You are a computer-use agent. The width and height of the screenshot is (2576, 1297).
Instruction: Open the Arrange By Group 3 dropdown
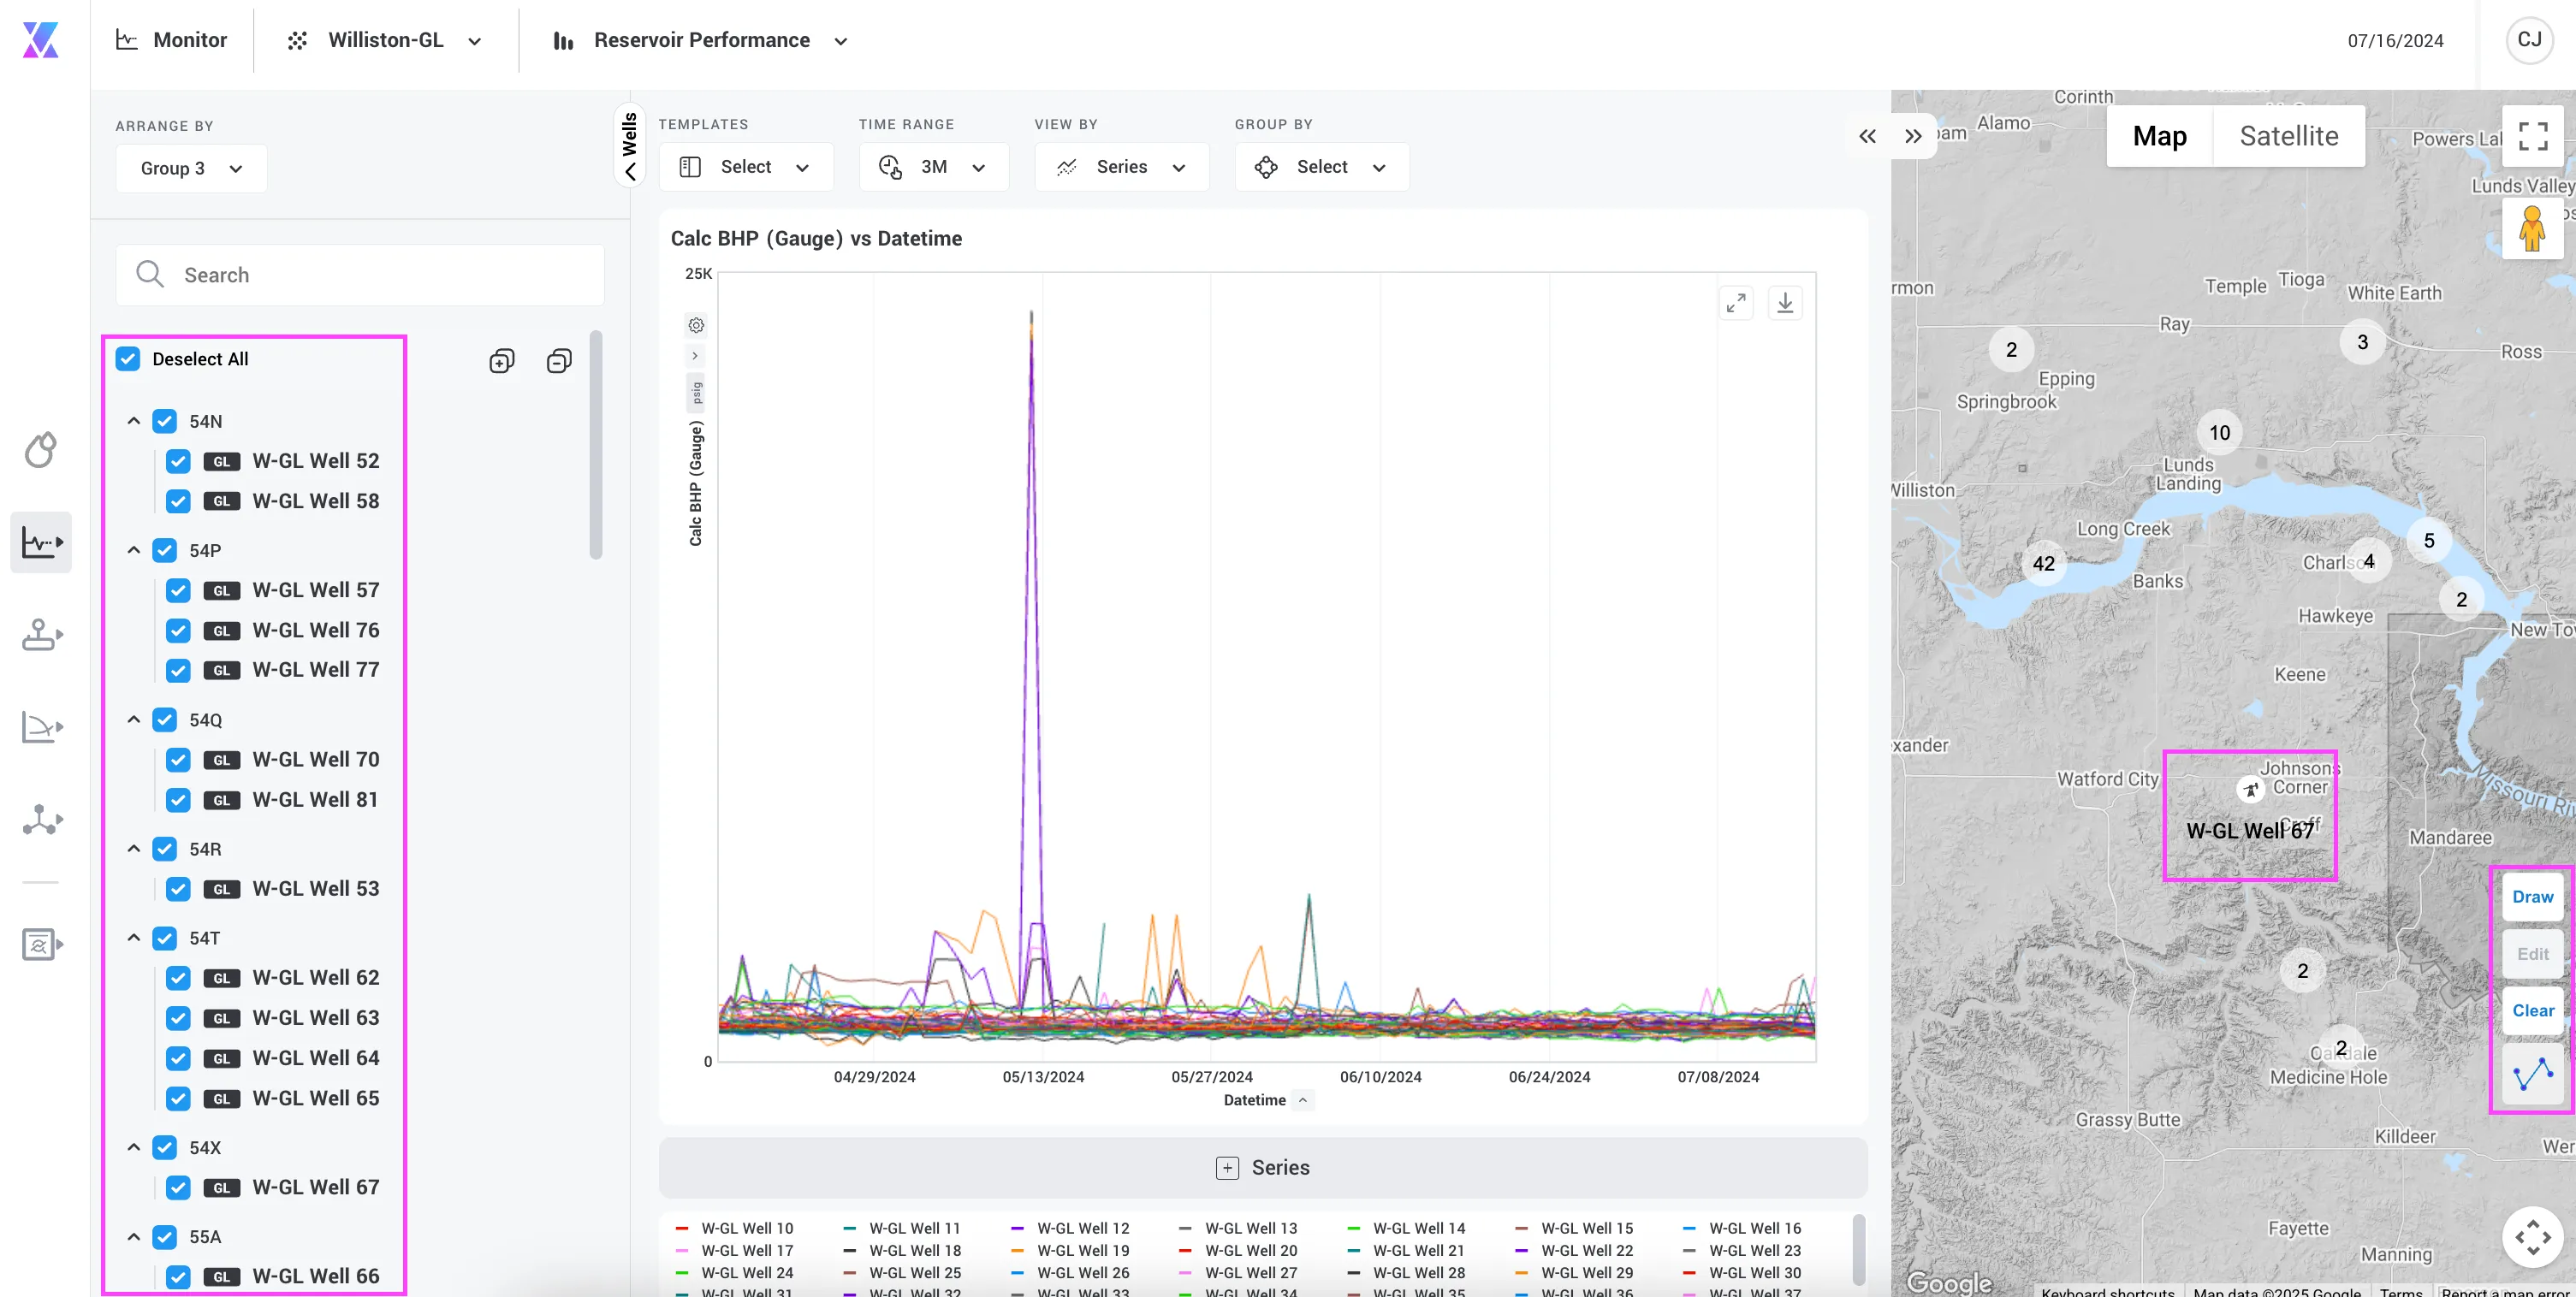pyautogui.click(x=191, y=168)
